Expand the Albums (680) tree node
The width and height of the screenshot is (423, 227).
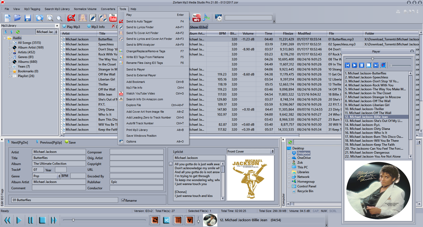point(10,62)
